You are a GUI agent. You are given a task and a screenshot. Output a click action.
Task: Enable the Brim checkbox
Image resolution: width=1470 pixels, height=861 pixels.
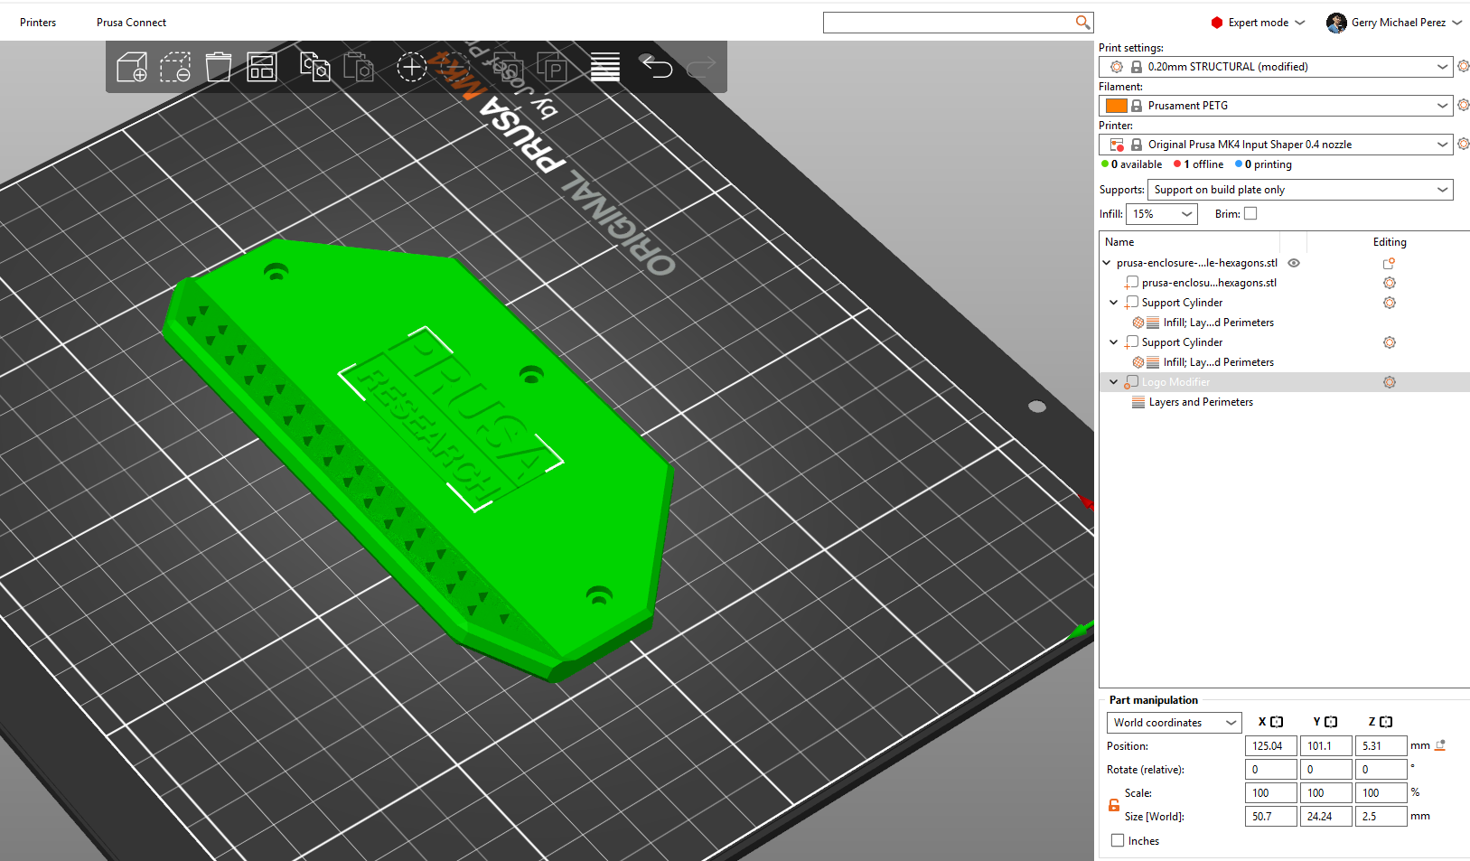click(x=1250, y=214)
